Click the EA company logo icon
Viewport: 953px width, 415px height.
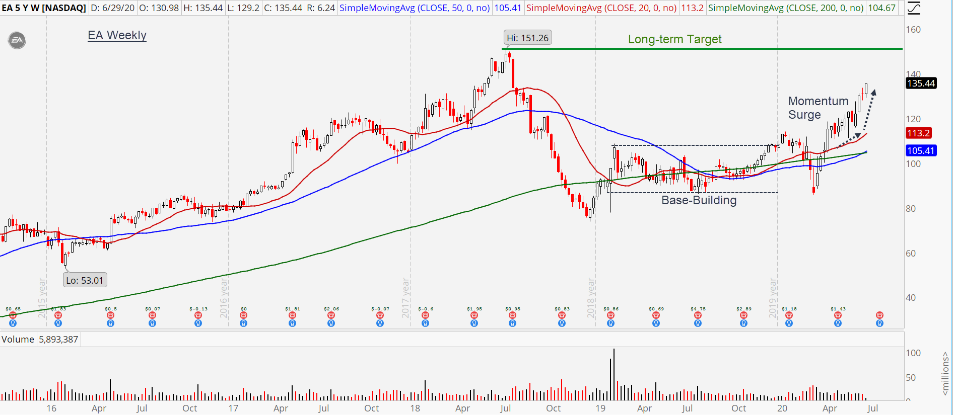click(17, 41)
